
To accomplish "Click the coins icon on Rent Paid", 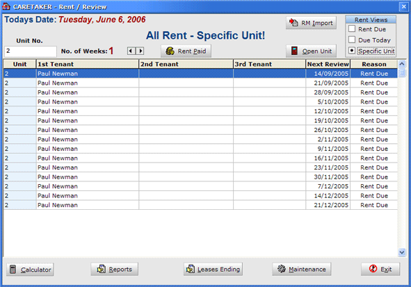I will (x=170, y=51).
